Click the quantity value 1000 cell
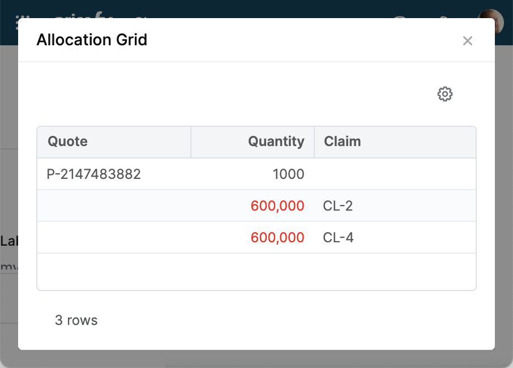The image size is (513, 368). click(x=289, y=174)
